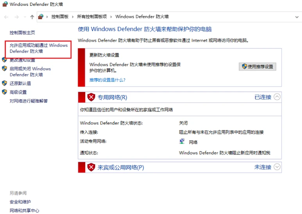Open the 推荐的设置是什么? link
This screenshot has height=214, width=302.
coord(107,80)
